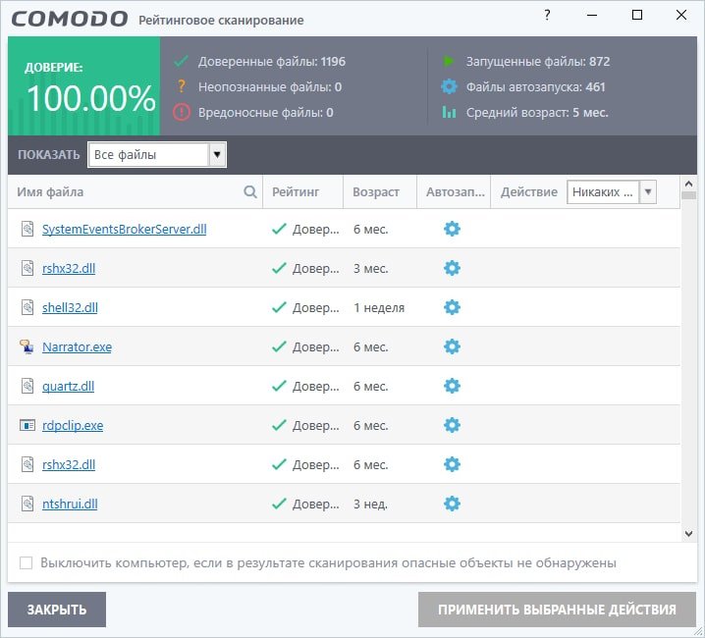Click the autorun gear icon for ntshrui.dll
Viewport: 705px width, 638px height.
tap(452, 504)
